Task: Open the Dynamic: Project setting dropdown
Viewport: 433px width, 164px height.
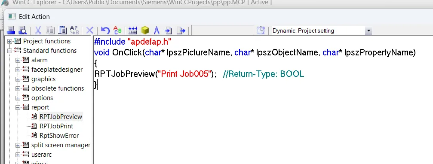Action: [369, 30]
